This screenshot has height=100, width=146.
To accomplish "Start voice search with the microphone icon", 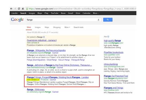I will pos(98,20).
